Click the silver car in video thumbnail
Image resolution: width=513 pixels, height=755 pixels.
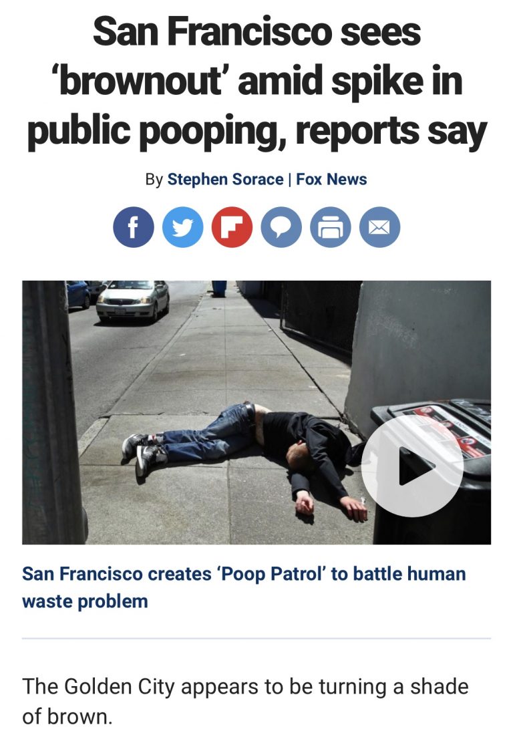pyautogui.click(x=133, y=299)
